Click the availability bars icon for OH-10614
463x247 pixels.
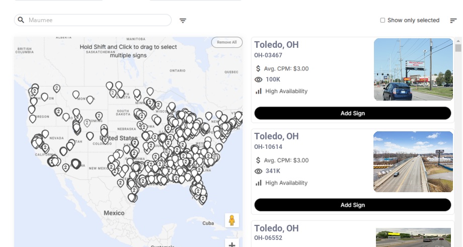[x=259, y=183]
